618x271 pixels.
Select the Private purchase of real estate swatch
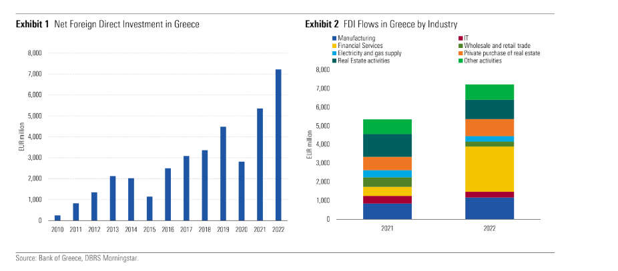pyautogui.click(x=452, y=53)
